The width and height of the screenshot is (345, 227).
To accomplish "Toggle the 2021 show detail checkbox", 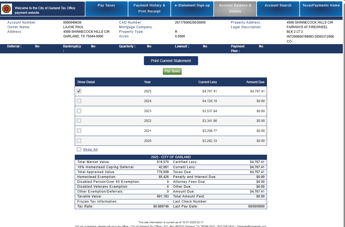I will click(x=79, y=131).
